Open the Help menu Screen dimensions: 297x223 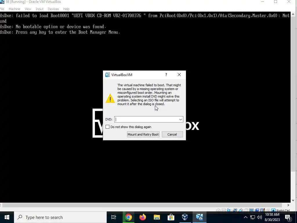click(x=66, y=9)
